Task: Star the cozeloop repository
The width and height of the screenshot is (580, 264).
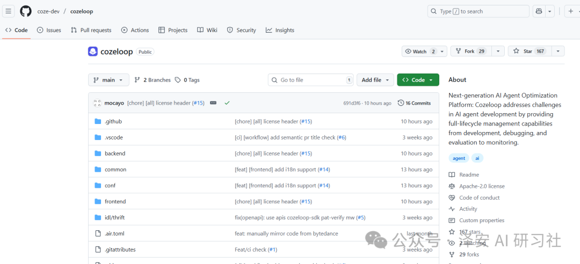Action: (x=530, y=52)
